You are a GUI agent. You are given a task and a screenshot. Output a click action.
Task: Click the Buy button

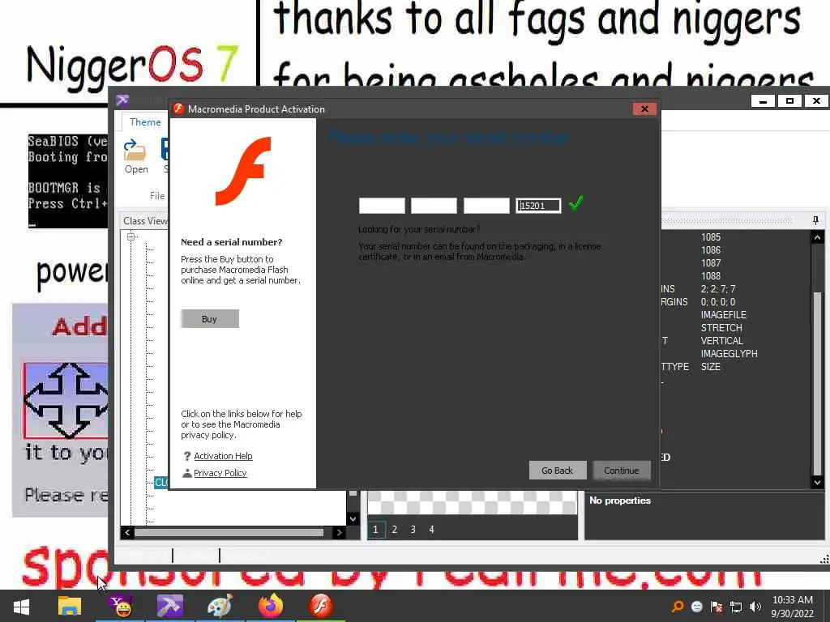click(x=210, y=319)
